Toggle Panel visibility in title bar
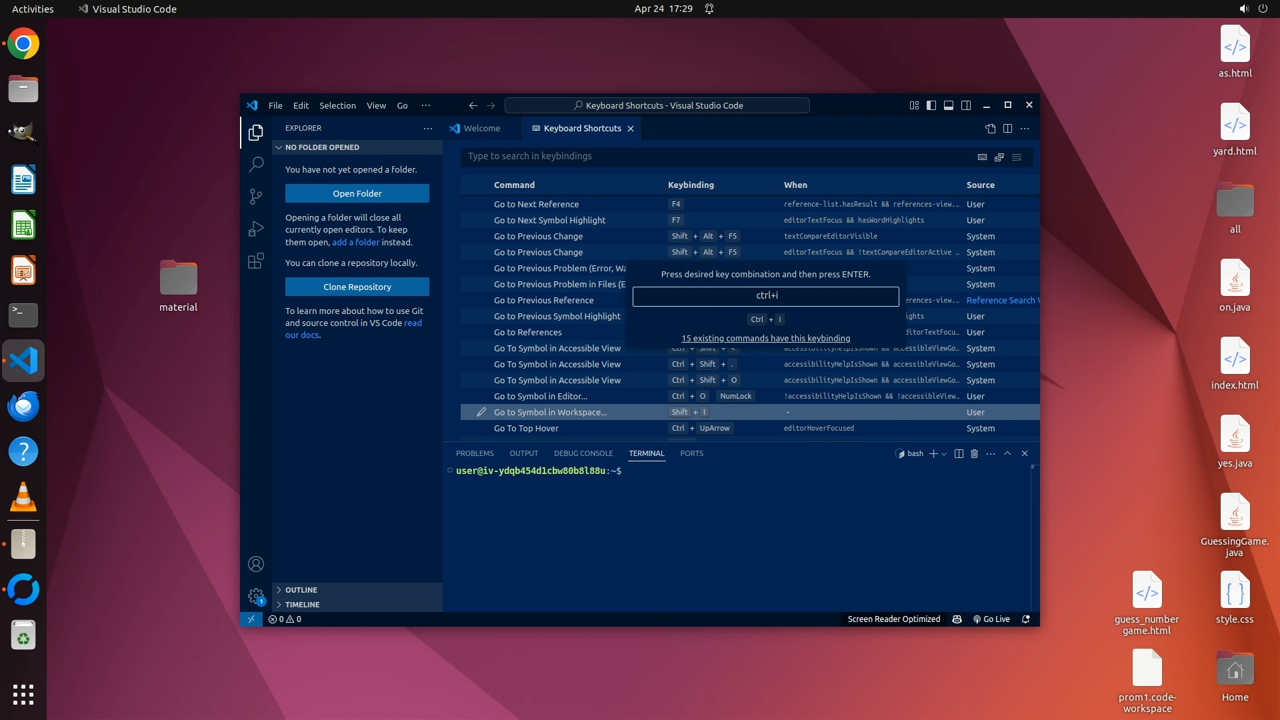Viewport: 1280px width, 720px height. coord(949,105)
